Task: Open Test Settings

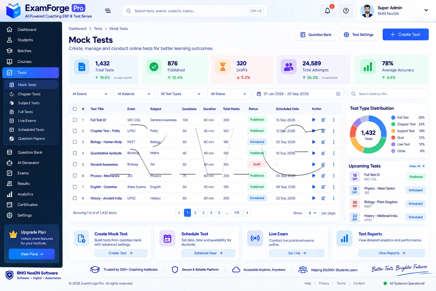Action: [x=359, y=35]
